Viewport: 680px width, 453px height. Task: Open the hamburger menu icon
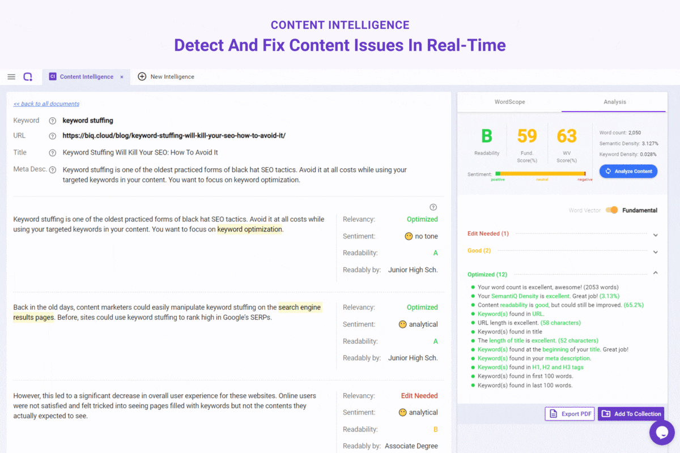tap(11, 76)
